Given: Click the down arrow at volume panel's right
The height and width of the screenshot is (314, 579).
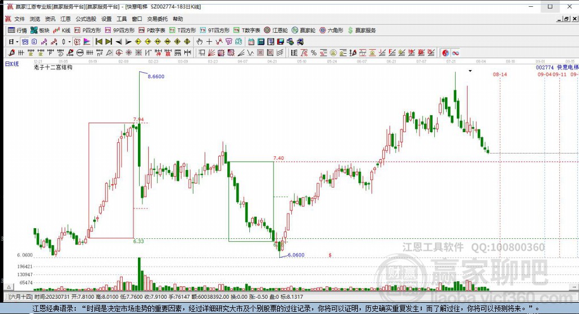Looking at the screenshot, I should (x=574, y=286).
